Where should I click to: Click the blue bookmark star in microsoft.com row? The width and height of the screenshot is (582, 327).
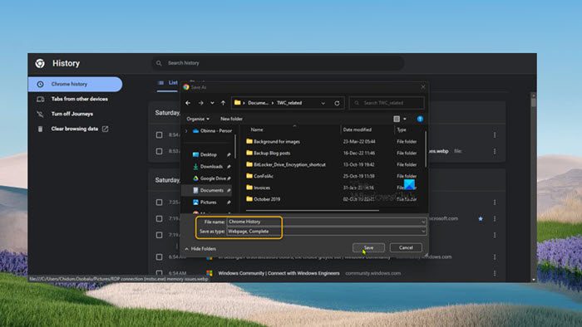coord(481,218)
